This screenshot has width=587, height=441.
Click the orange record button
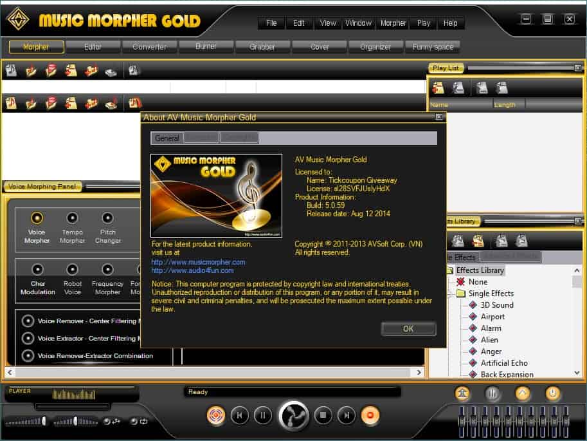(x=370, y=415)
